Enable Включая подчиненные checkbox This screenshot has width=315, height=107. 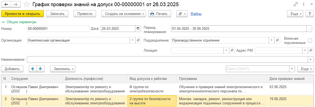point(310,41)
